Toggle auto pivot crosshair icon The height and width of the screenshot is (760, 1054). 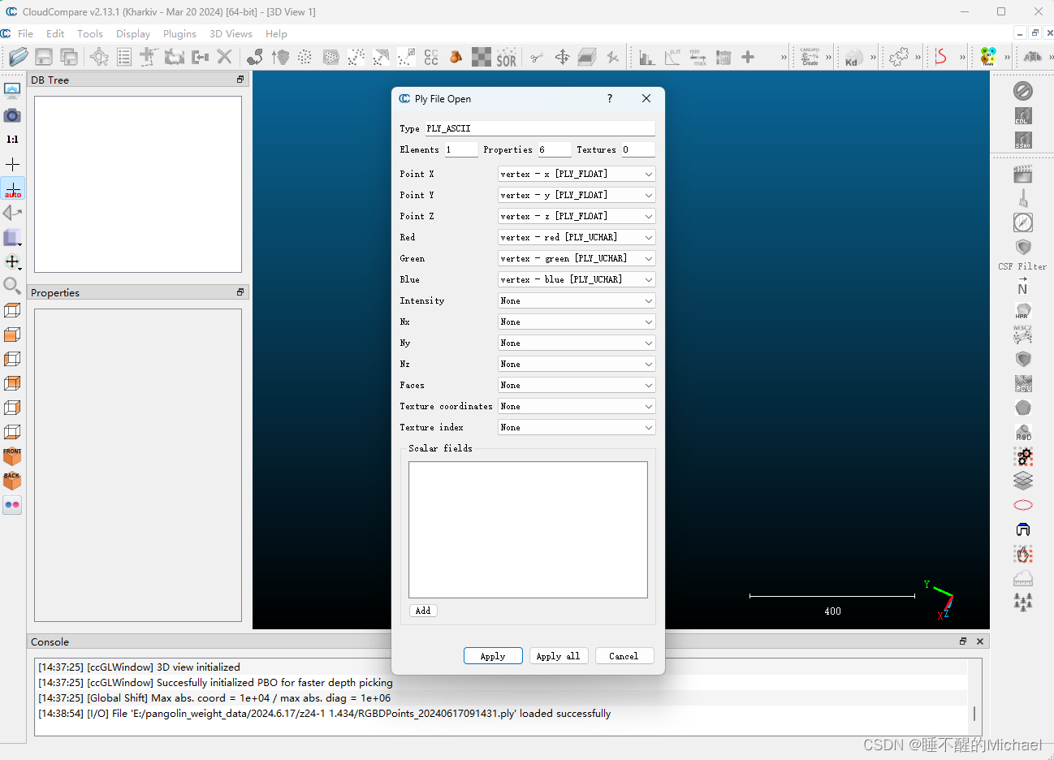(x=13, y=188)
